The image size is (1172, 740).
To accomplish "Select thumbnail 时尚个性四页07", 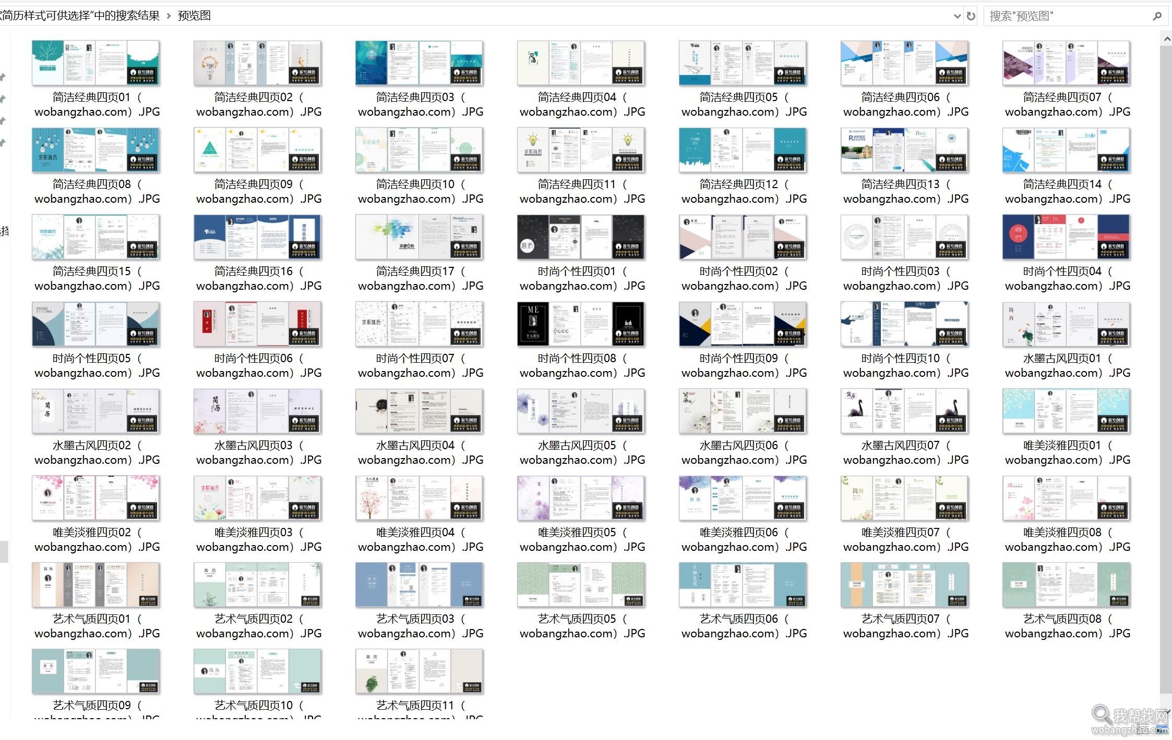I will 420,324.
